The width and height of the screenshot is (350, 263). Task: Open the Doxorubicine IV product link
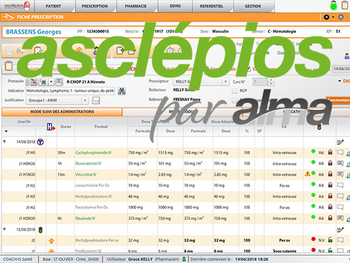tap(88, 164)
